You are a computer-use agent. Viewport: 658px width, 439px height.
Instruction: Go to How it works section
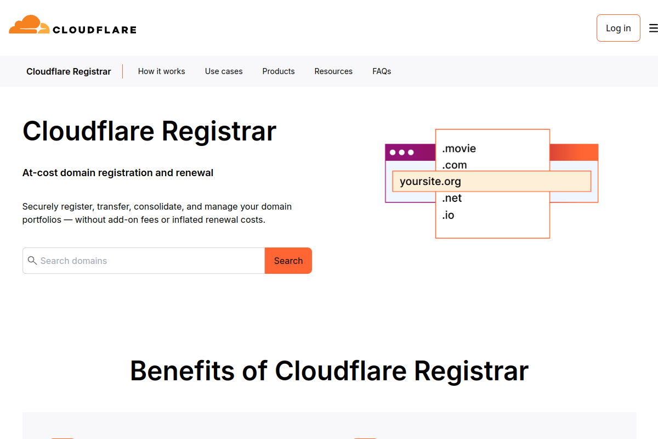[161, 71]
